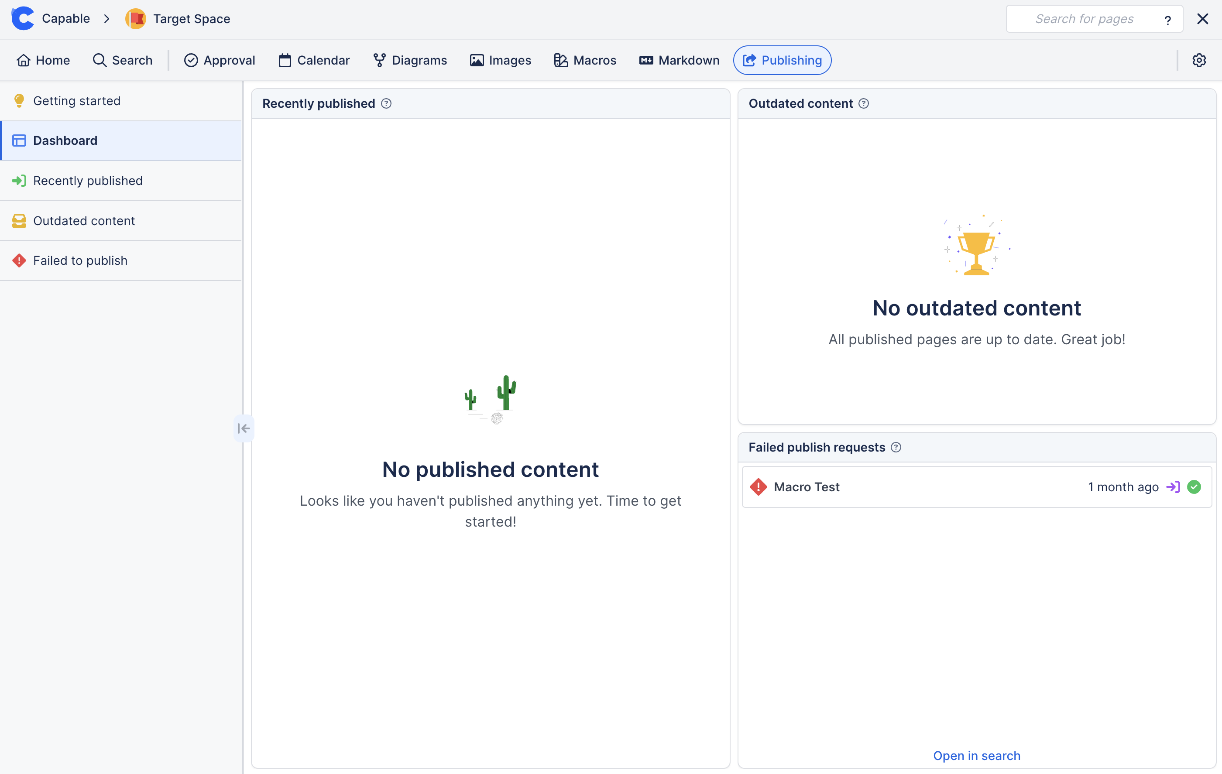Open the settings gear icon

[1199, 60]
